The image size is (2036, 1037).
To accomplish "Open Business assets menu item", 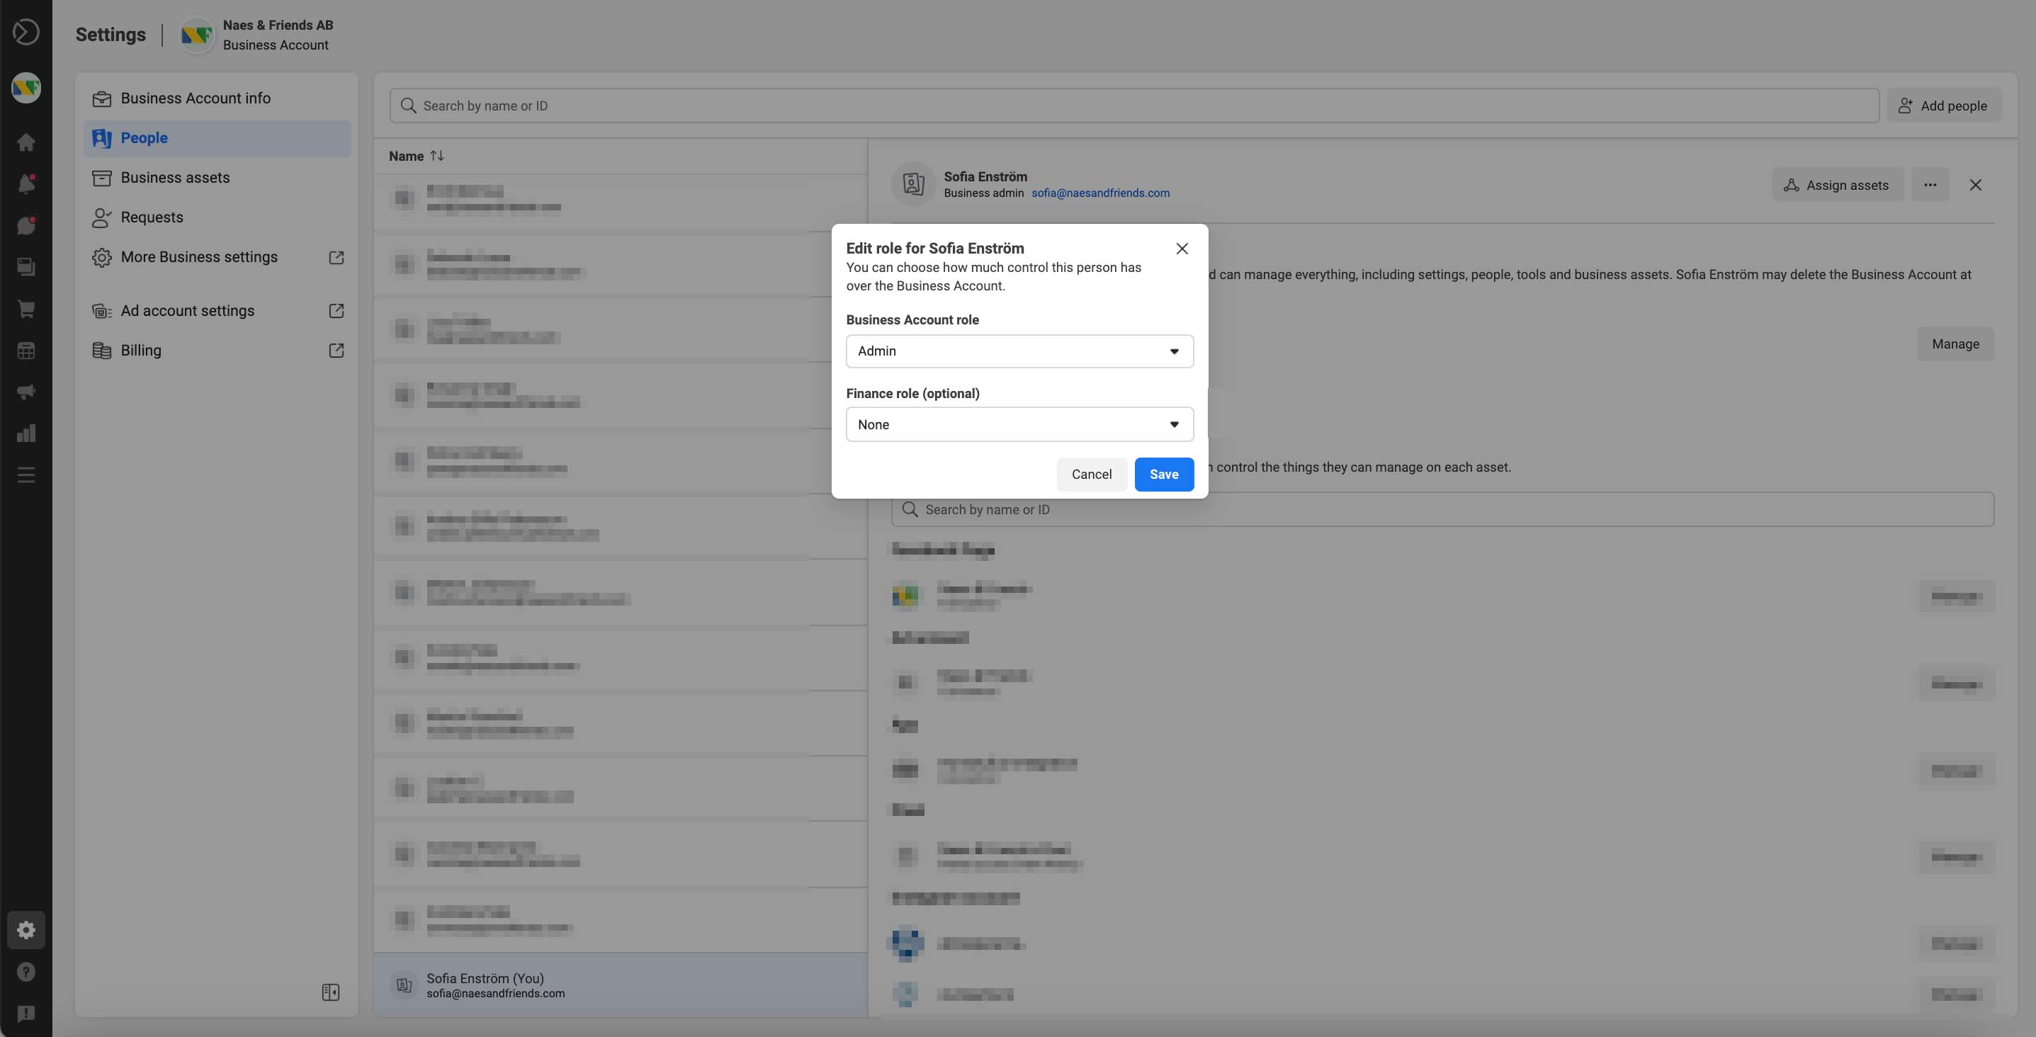I will pyautogui.click(x=217, y=177).
